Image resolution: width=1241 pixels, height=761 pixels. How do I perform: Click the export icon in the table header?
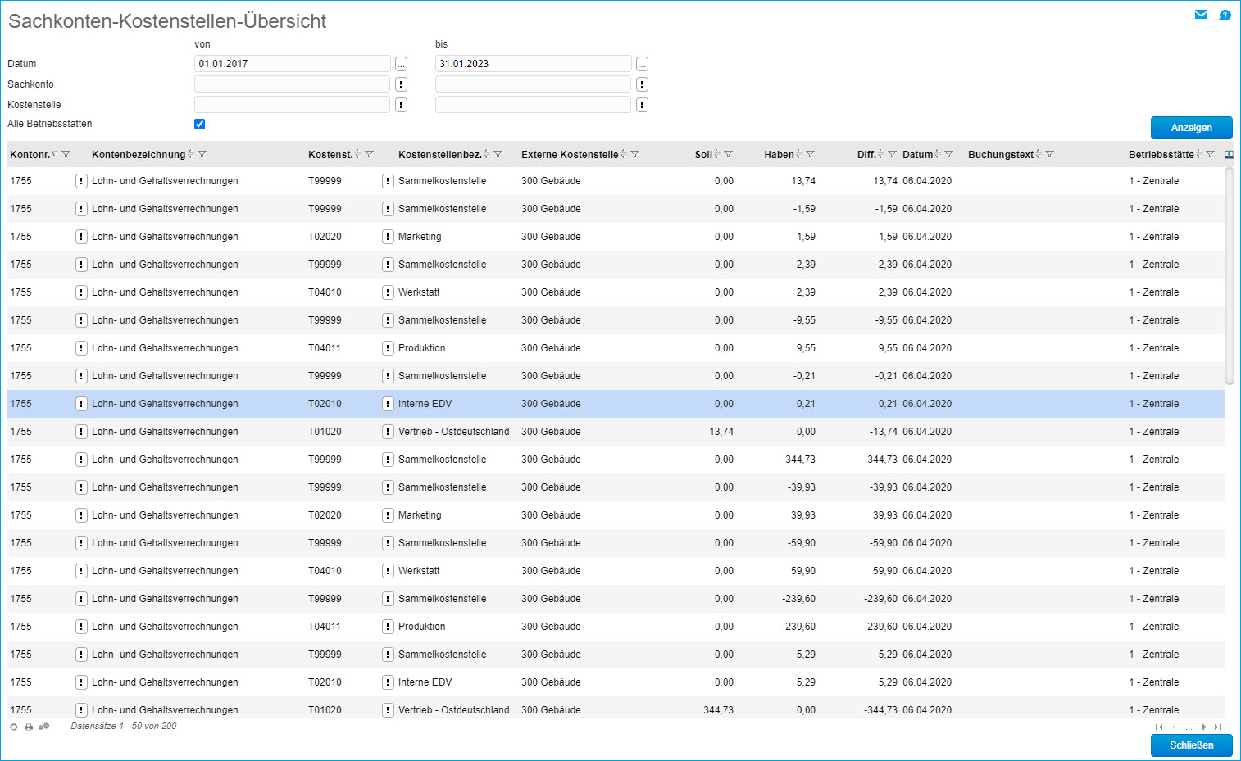[x=1229, y=154]
